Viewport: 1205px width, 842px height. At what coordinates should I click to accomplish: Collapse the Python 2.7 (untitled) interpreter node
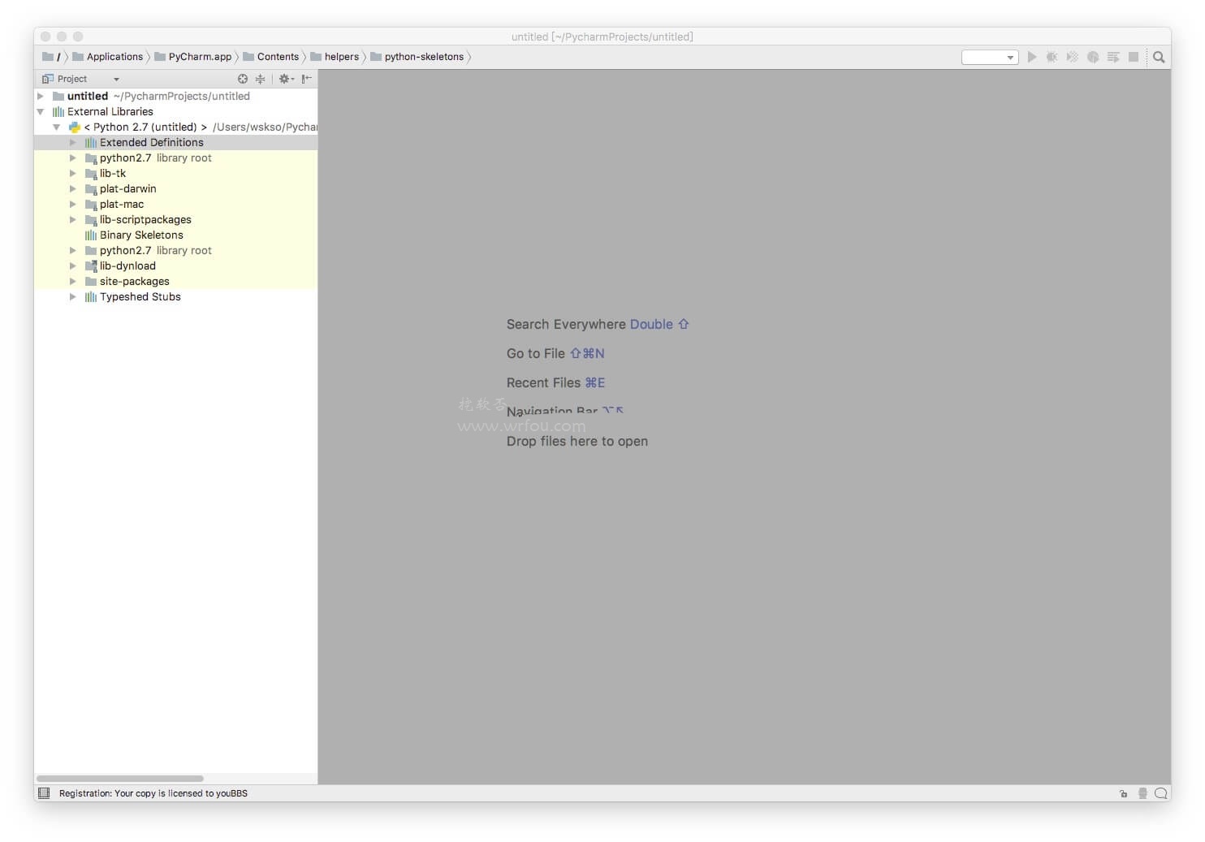(x=57, y=127)
